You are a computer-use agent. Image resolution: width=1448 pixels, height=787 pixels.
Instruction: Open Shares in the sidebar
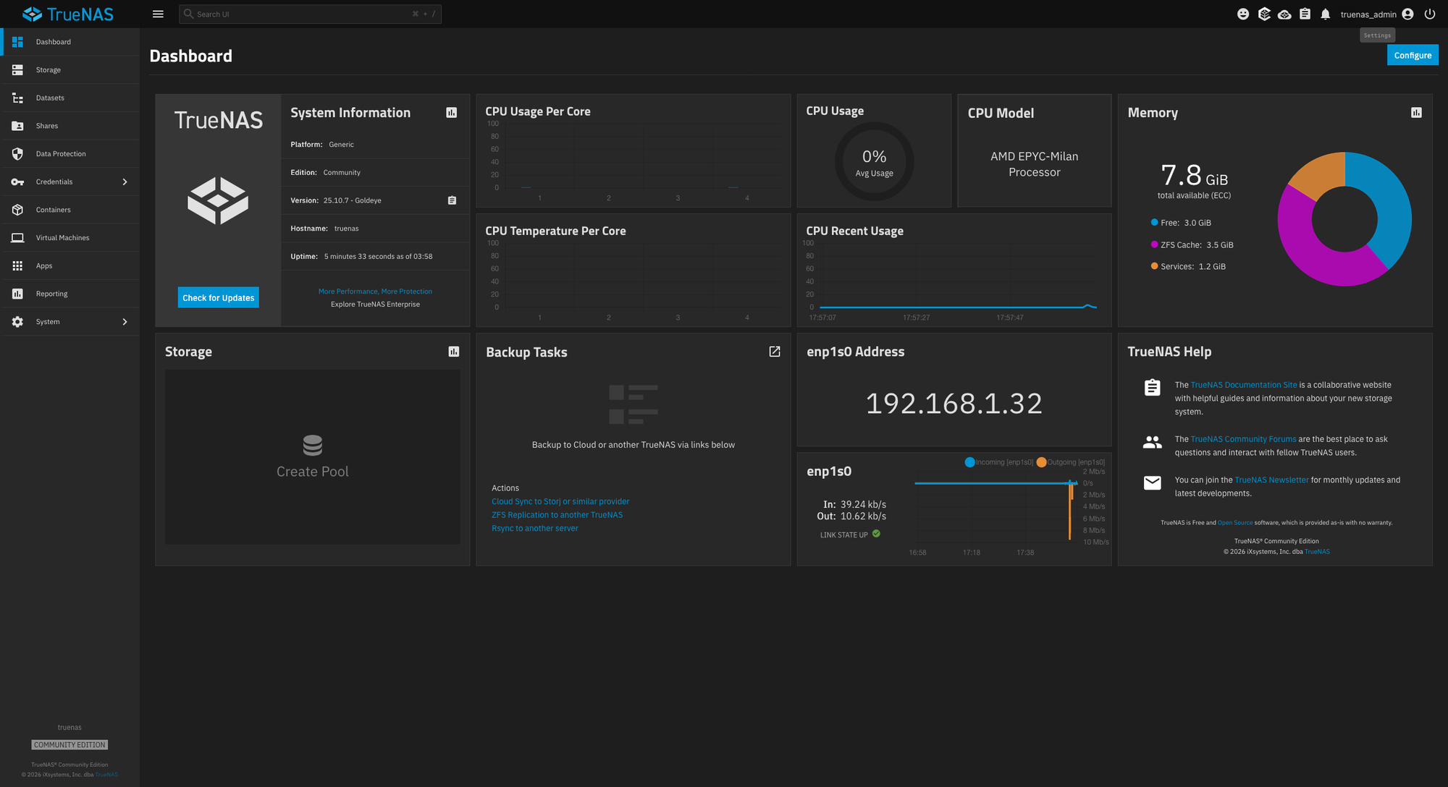(x=70, y=126)
